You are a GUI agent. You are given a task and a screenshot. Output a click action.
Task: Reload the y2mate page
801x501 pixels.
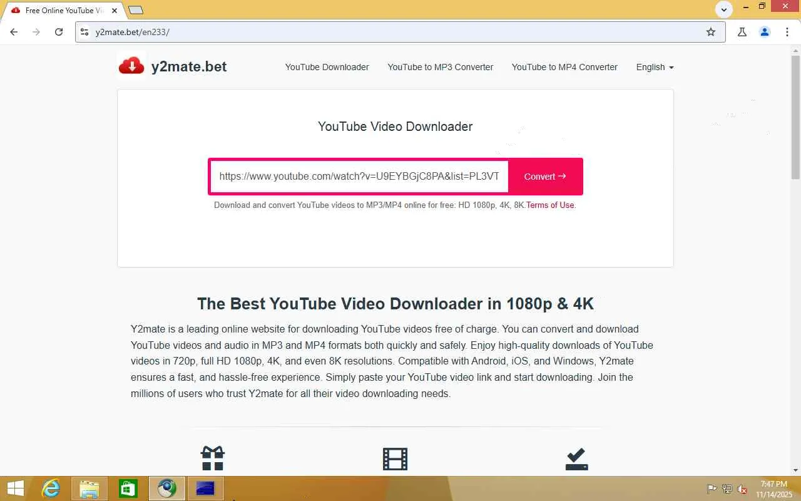click(x=59, y=32)
